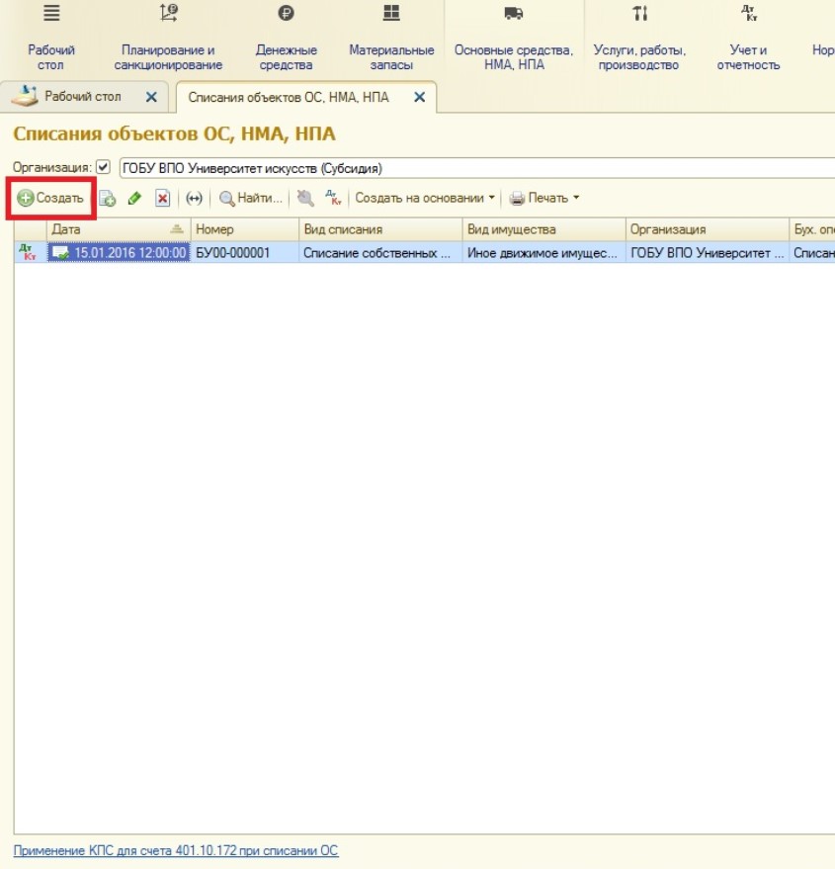Click the Дт/Кт icon in the table row
Viewport: 835px width, 869px height.
tap(28, 252)
